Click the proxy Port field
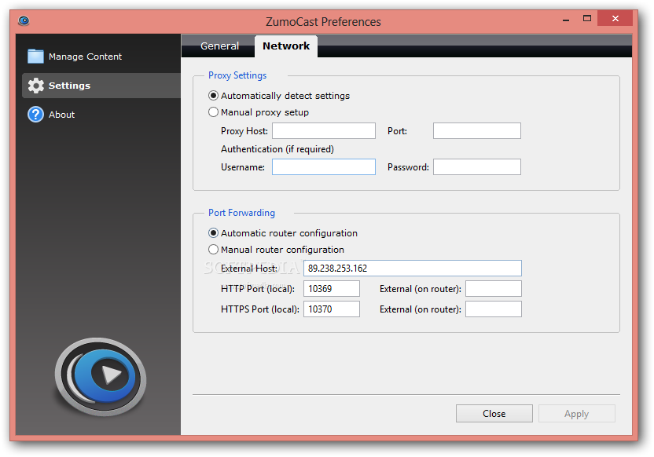Screen dimensions: 654x457 click(476, 131)
